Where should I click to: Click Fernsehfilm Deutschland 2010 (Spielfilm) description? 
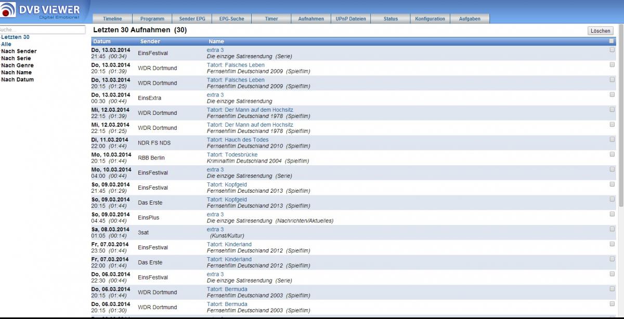click(x=258, y=146)
